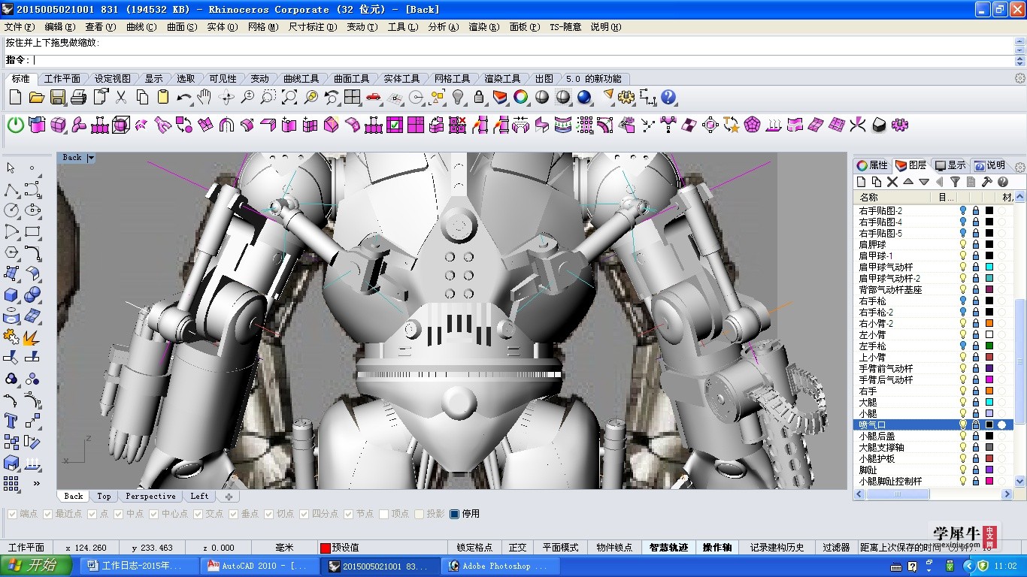Viewport: 1027px width, 577px height.
Task: Open options with the gear icon
Action: (626, 97)
